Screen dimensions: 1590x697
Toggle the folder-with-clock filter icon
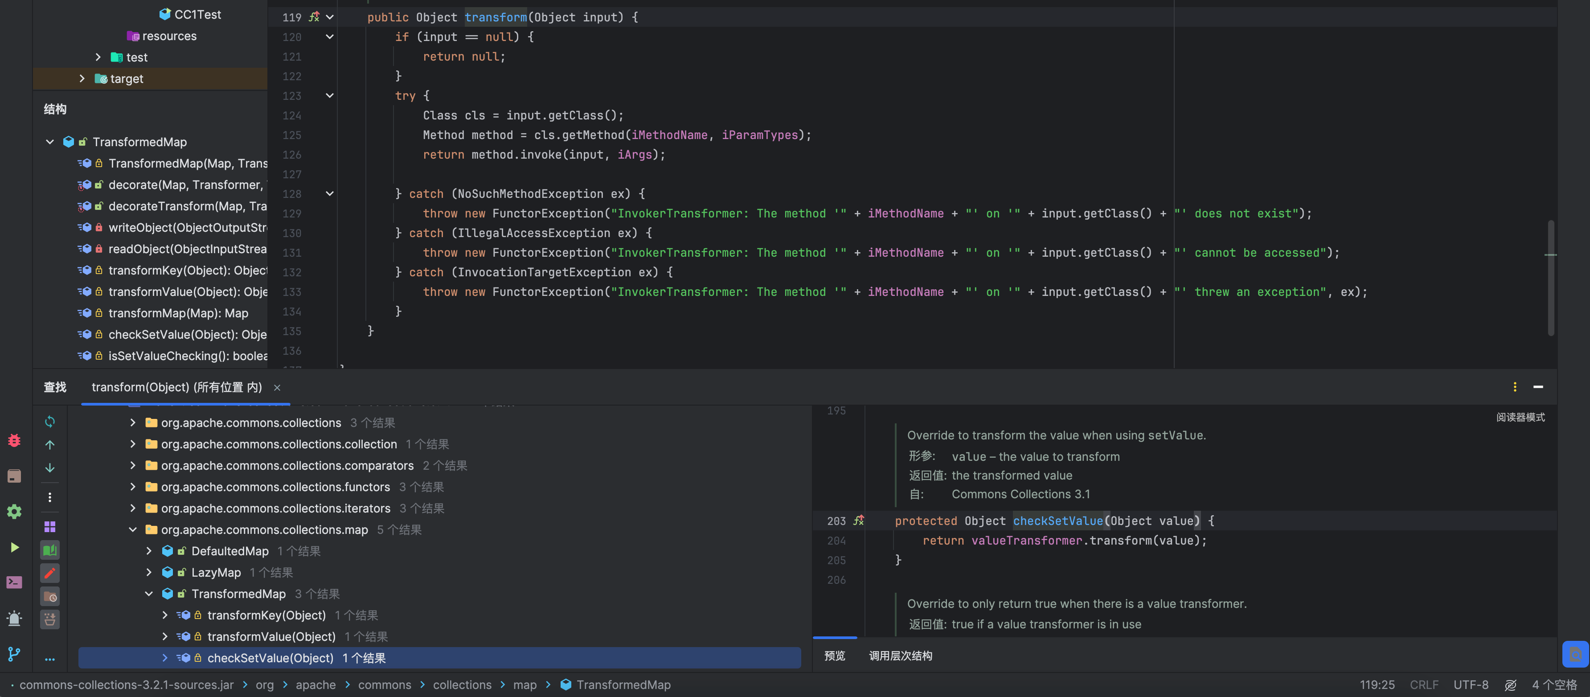click(50, 596)
